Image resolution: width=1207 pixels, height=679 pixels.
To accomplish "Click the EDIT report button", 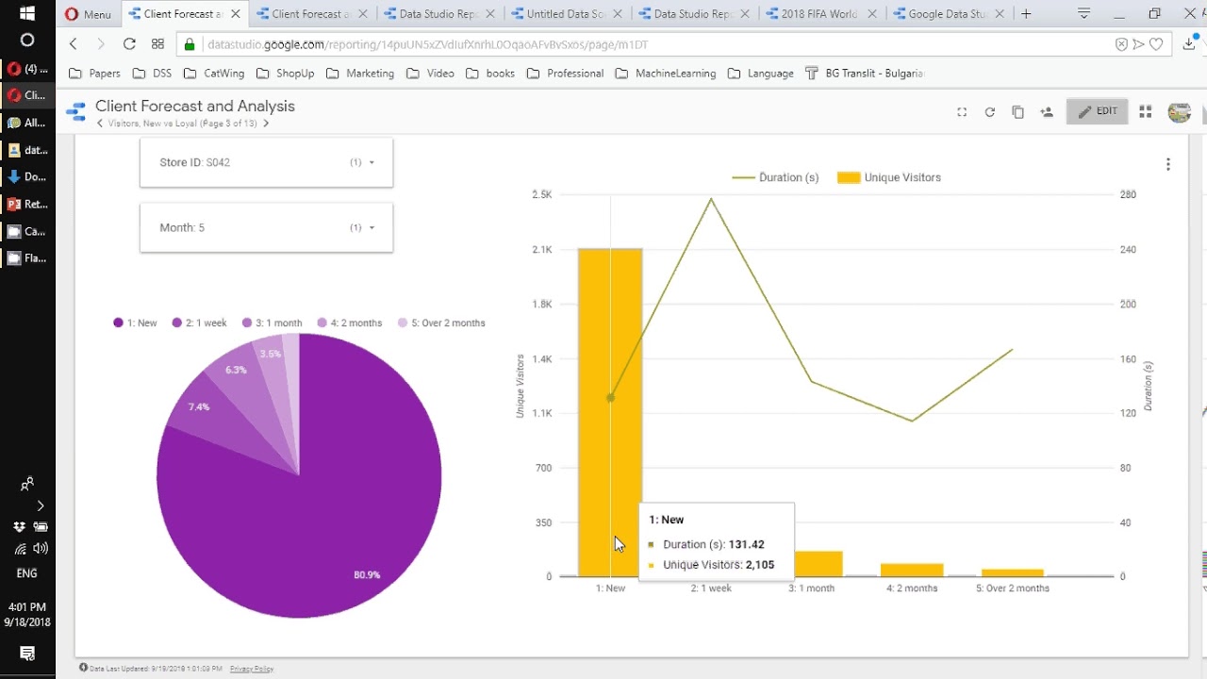I will (1098, 111).
